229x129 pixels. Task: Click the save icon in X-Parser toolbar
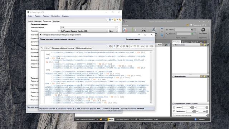pyautogui.click(x=110, y=20)
